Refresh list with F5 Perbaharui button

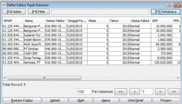coord(166,12)
